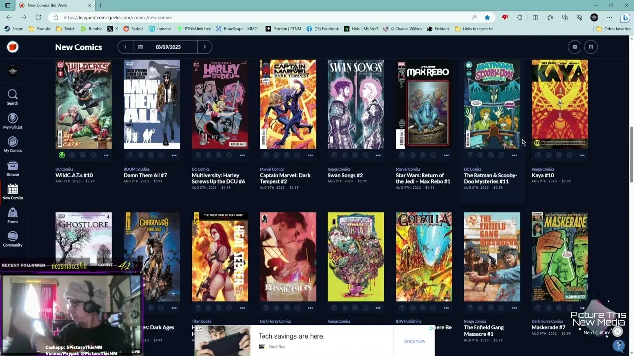This screenshot has width=634, height=356.
Task: Open Browse section in sidebar
Action: (x=13, y=168)
